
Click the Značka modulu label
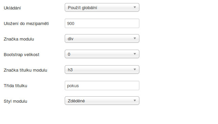click(x=19, y=39)
